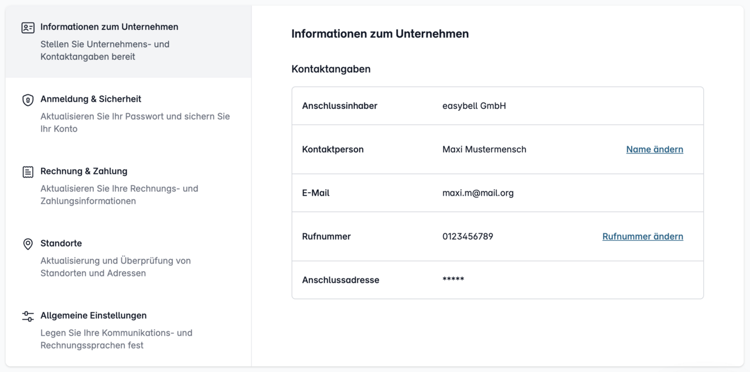Click the phone number 0123456789
The image size is (750, 372).
point(468,237)
